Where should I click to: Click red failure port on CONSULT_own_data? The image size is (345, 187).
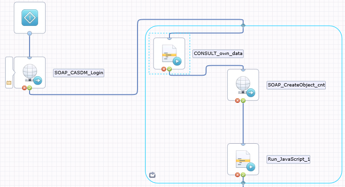[164, 69]
